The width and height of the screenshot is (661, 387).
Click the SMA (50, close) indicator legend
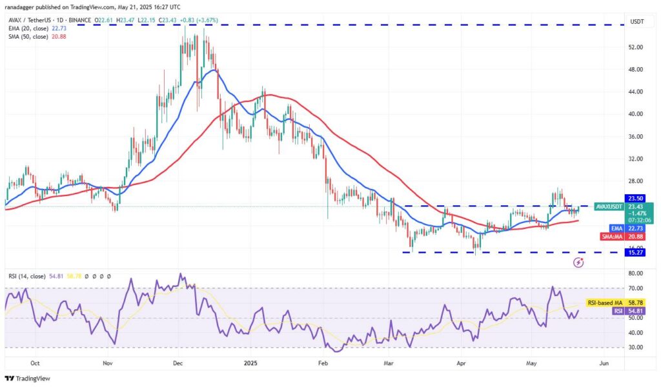37,37
